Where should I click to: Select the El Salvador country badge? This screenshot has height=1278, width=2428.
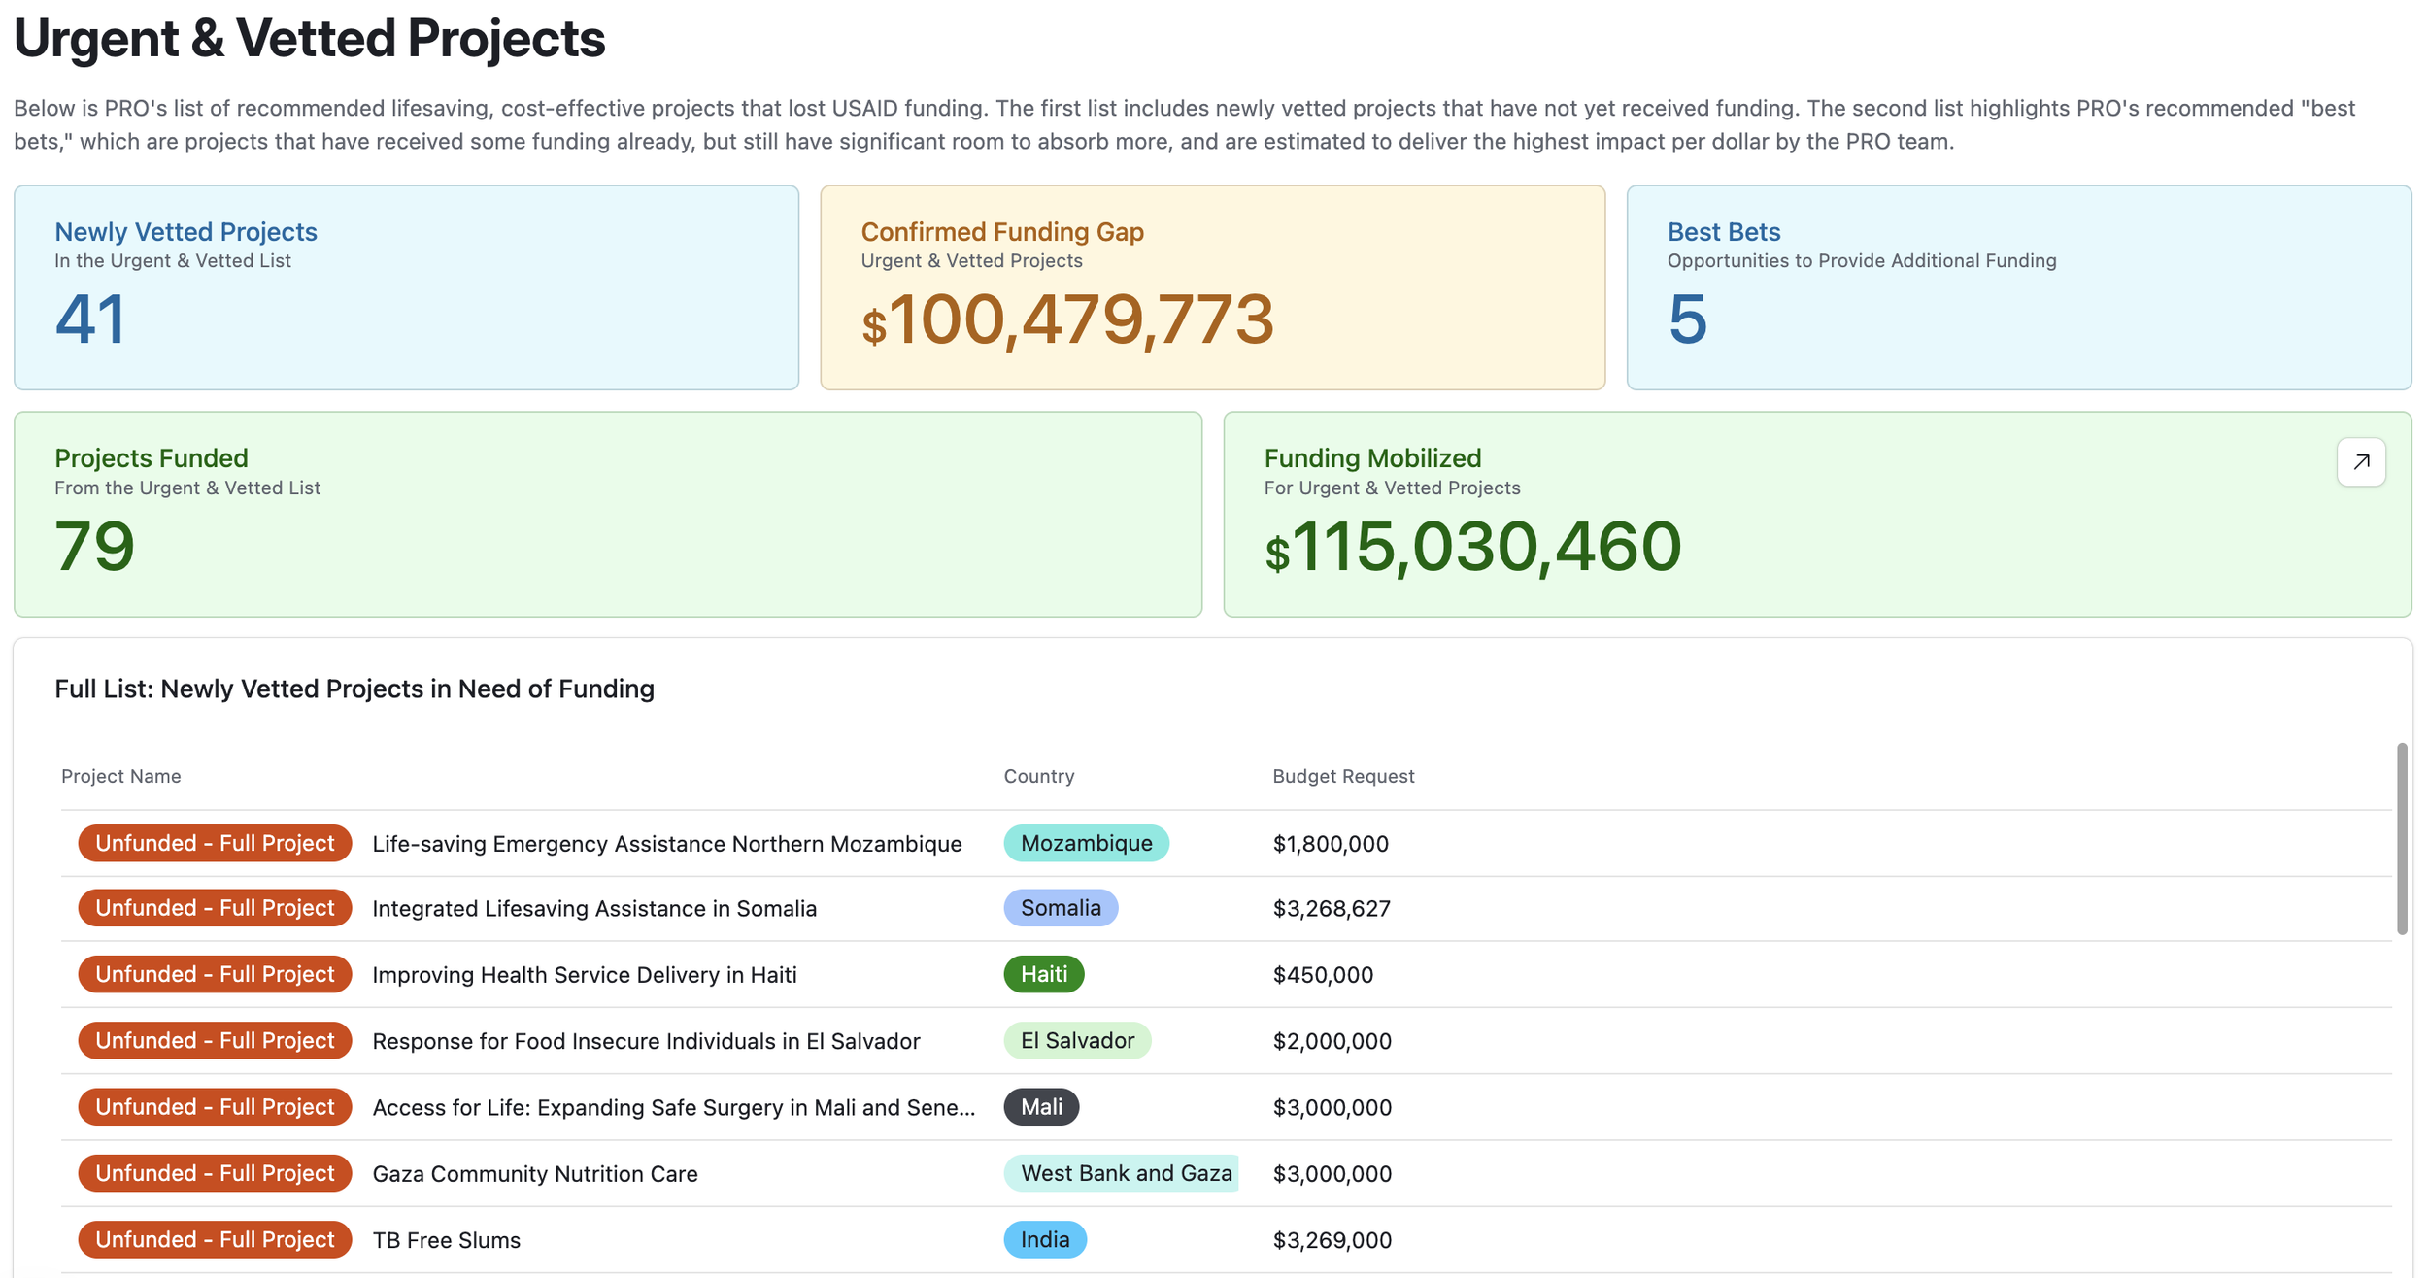(1077, 1040)
